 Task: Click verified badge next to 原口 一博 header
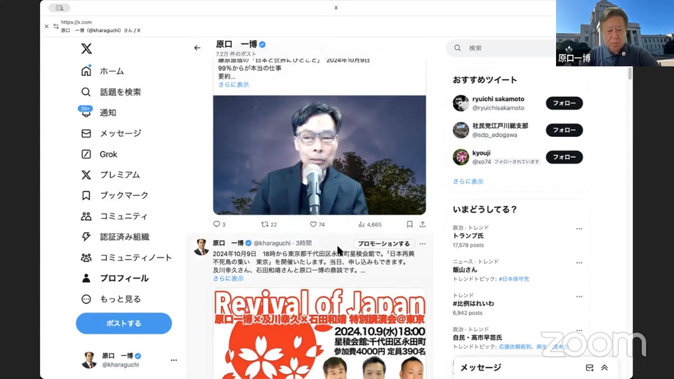(x=262, y=44)
